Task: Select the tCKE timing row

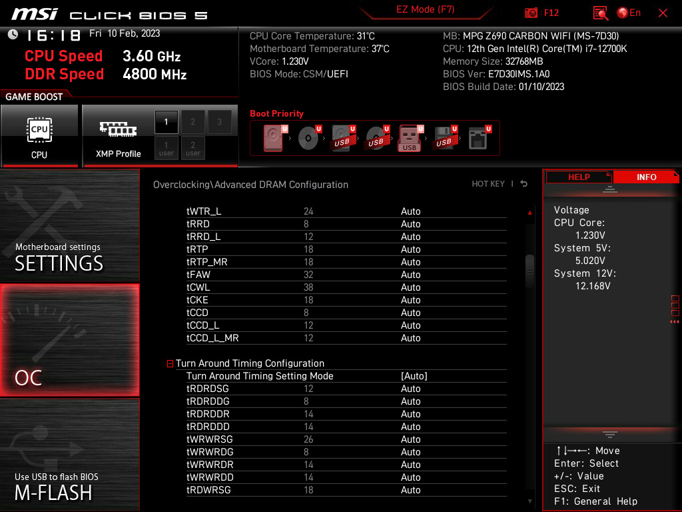Action: [346, 300]
